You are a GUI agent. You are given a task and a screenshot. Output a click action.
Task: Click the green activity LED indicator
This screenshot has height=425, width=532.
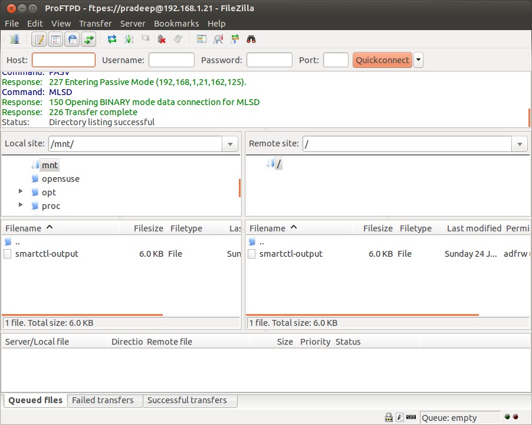coord(507,417)
